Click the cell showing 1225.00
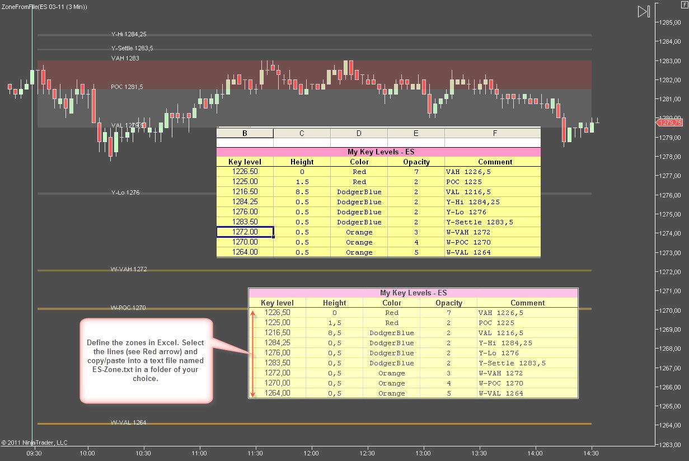Screen dimensions: 689x461 click(245, 182)
